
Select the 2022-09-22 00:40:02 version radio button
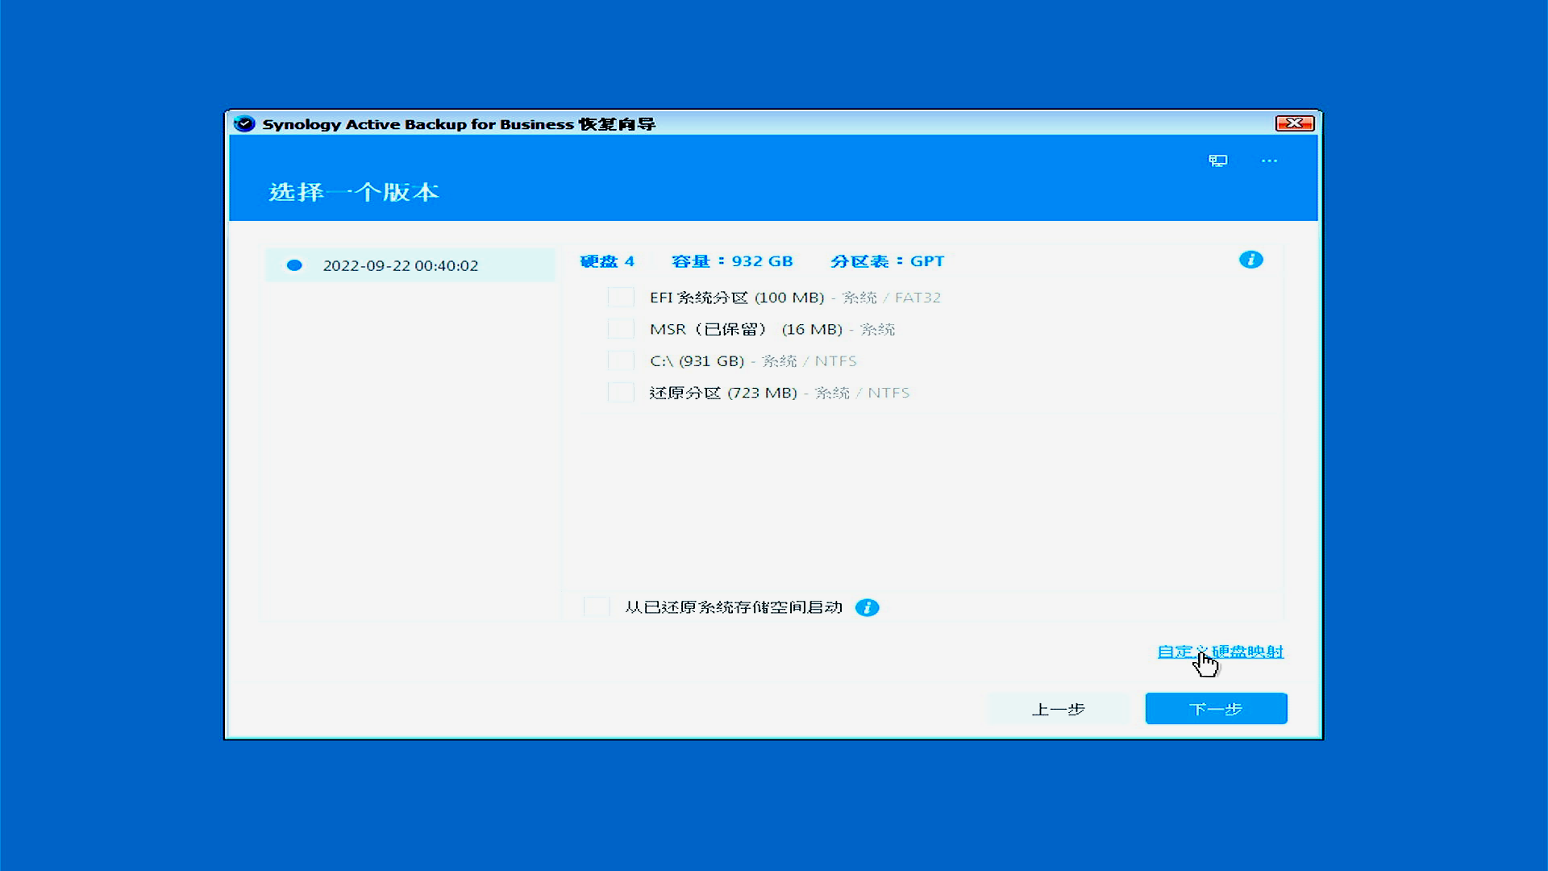294,265
